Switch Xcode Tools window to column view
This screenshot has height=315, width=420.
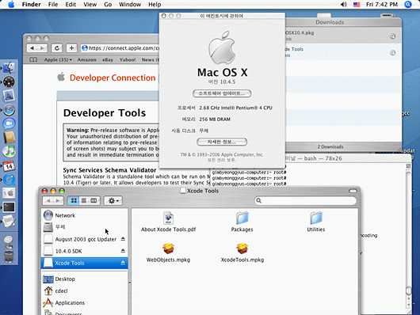(94, 200)
